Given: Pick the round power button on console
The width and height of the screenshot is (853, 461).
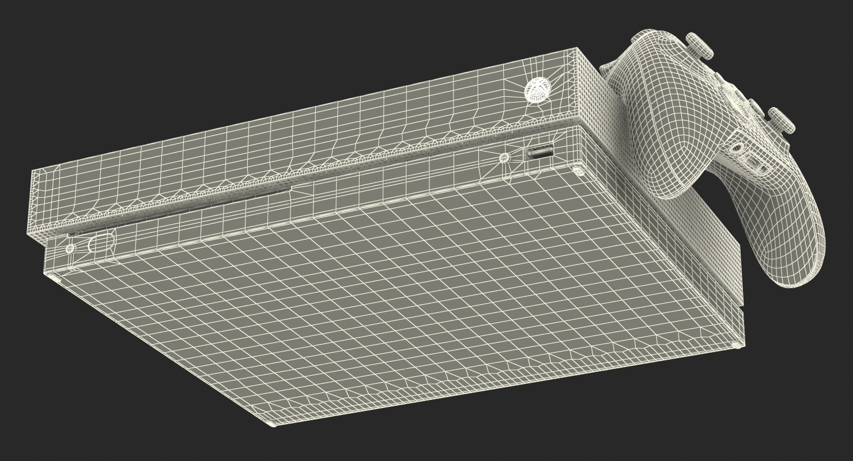Looking at the screenshot, I should click(538, 90).
